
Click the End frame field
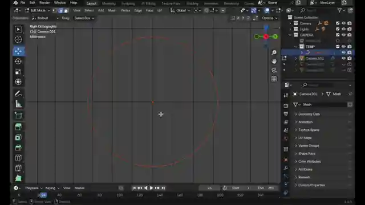[x=267, y=188]
